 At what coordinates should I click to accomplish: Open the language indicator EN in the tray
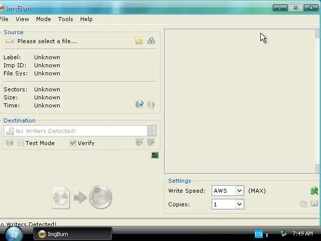(x=259, y=234)
